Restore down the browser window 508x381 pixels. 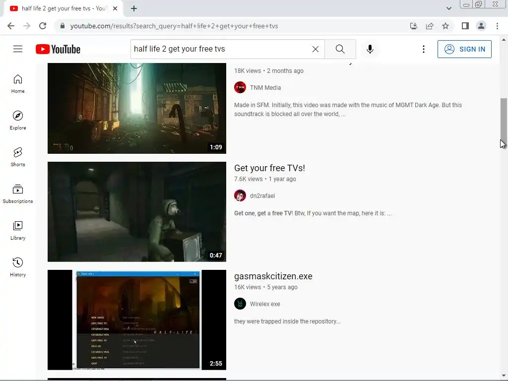coord(479,4)
